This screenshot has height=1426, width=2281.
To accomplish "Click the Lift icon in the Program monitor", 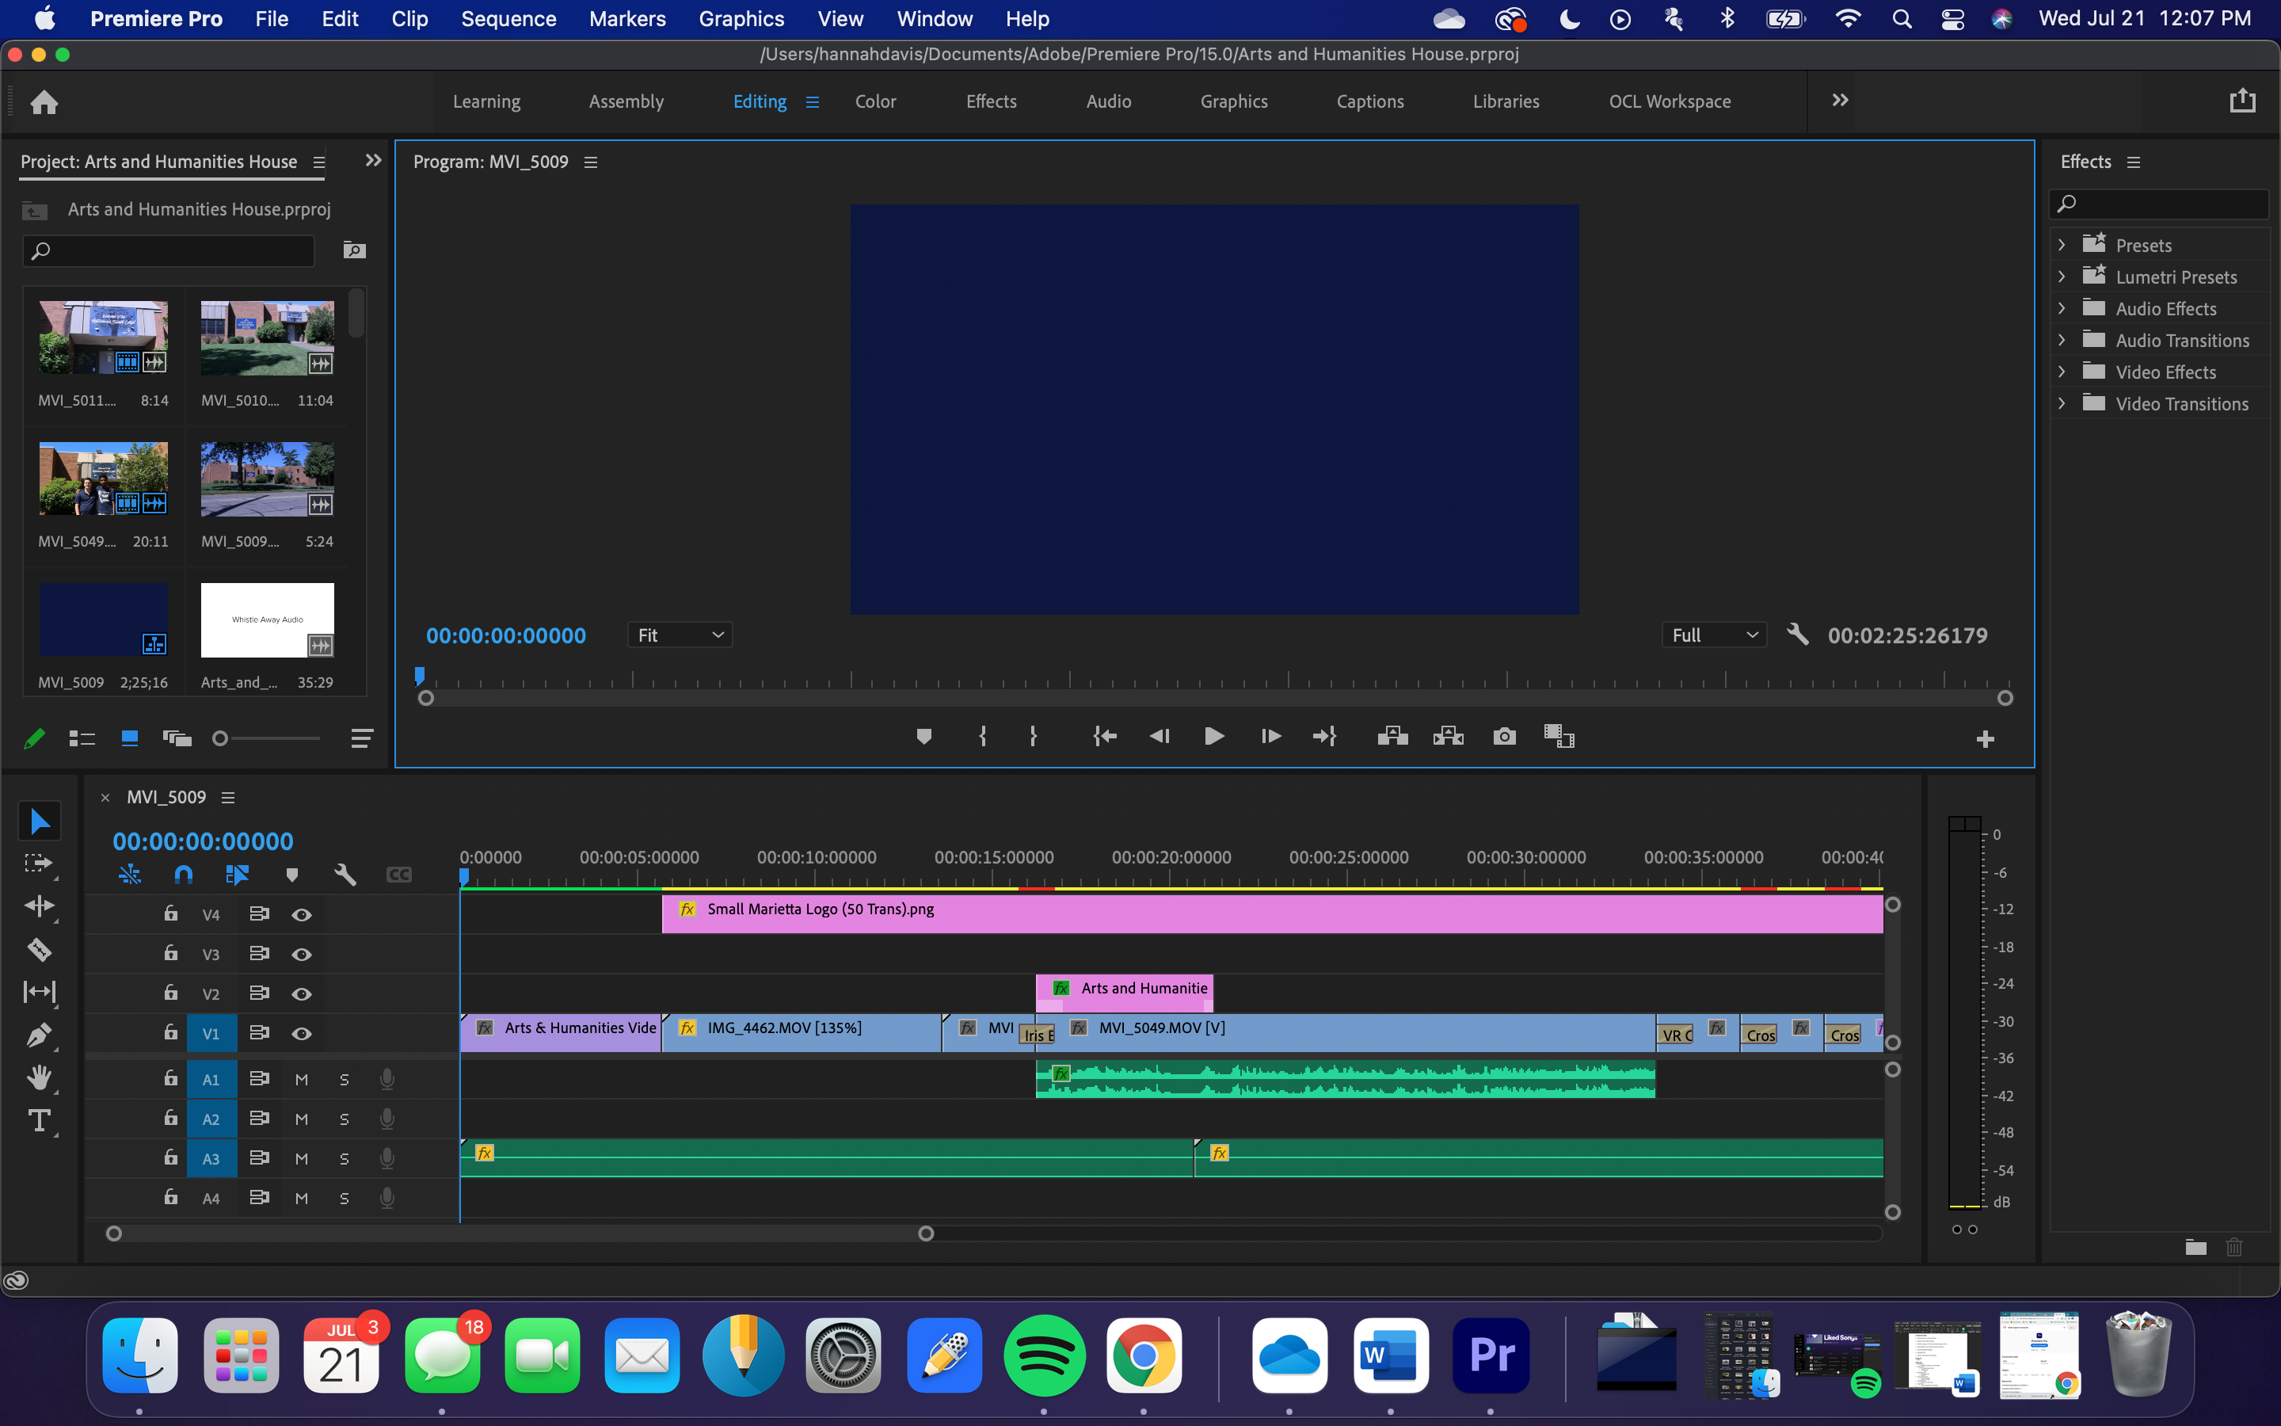I will pyautogui.click(x=1392, y=736).
